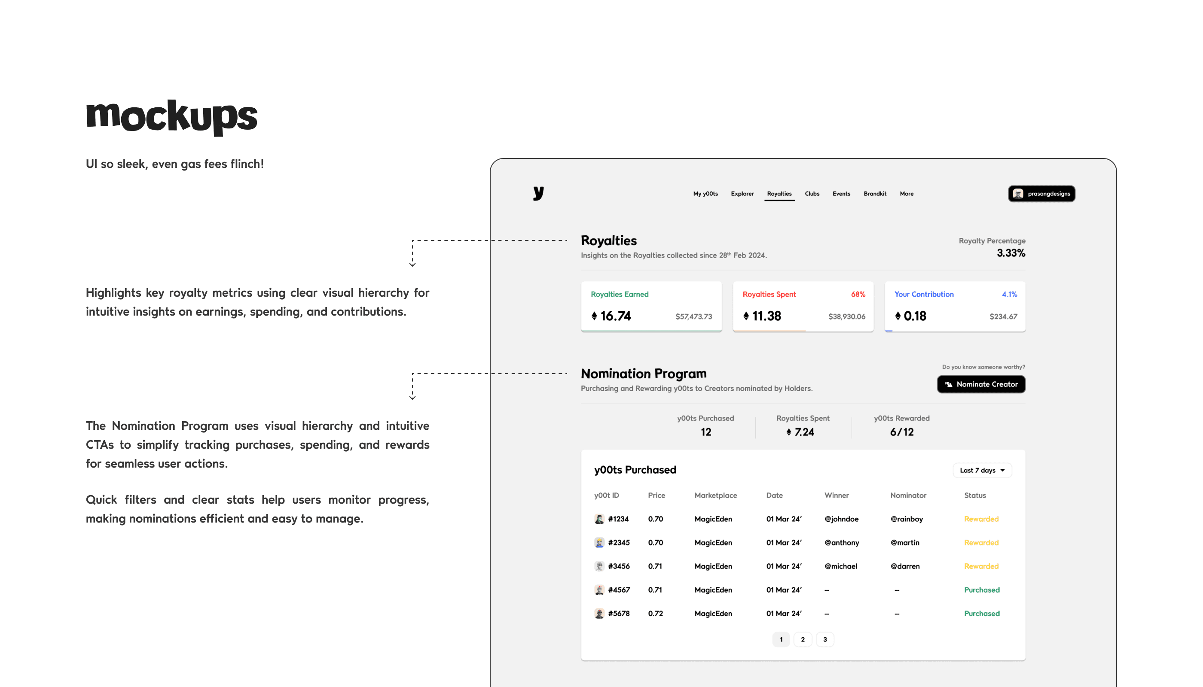Click the y00ts logo icon
Screen dimensions: 1203x687
(x=538, y=193)
